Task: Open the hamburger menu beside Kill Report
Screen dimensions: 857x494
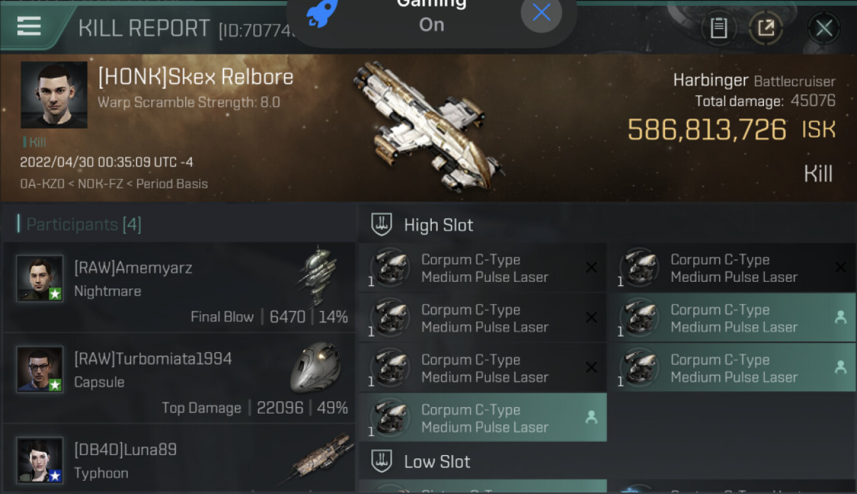Action: click(29, 26)
